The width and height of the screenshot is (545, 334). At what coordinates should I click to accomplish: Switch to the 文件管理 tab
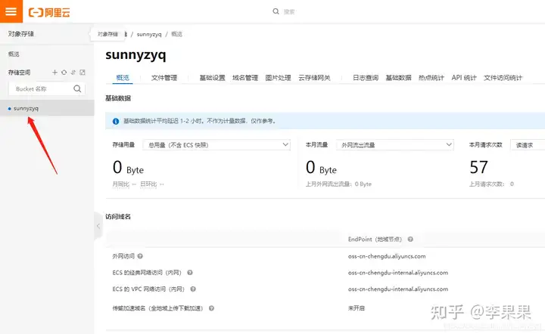click(164, 78)
